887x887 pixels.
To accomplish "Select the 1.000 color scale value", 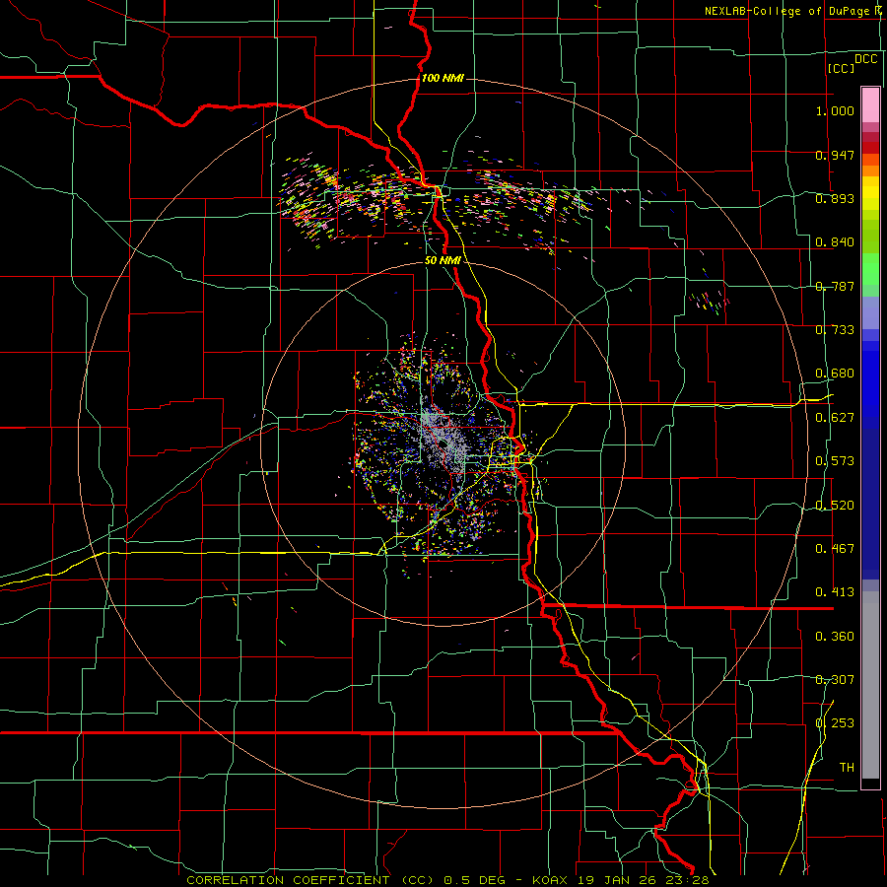I will point(835,110).
